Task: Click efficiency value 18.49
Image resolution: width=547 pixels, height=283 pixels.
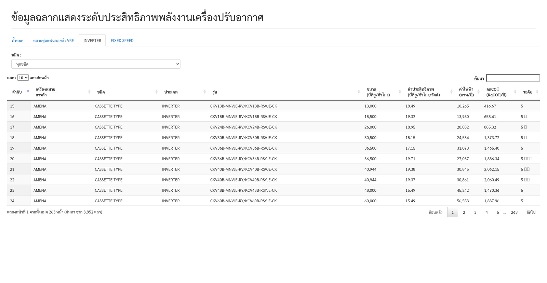Action: click(410, 106)
